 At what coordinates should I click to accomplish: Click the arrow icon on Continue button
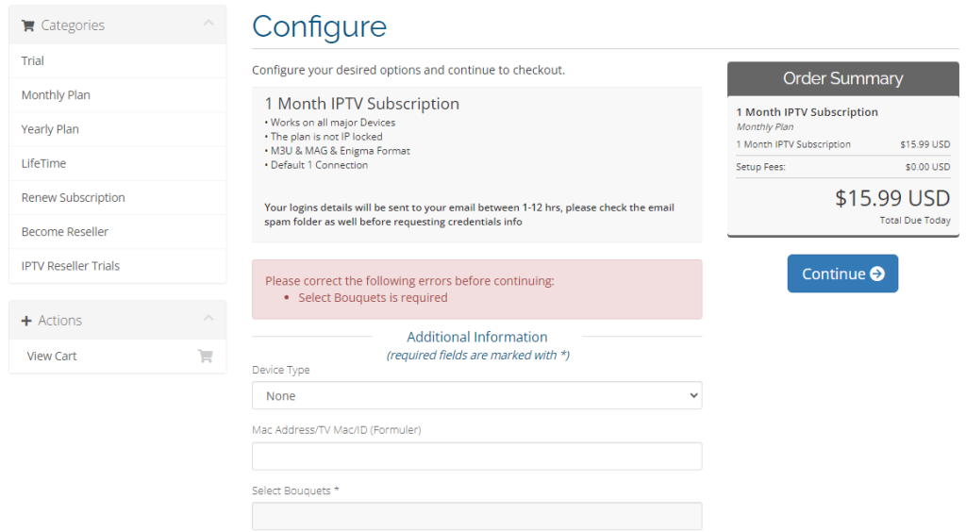point(877,274)
